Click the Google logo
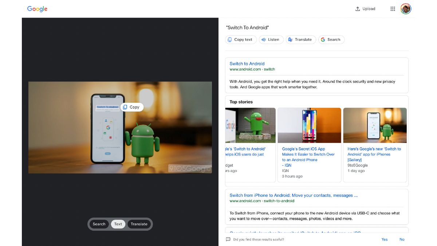Image resolution: width=437 pixels, height=246 pixels. click(x=37, y=8)
